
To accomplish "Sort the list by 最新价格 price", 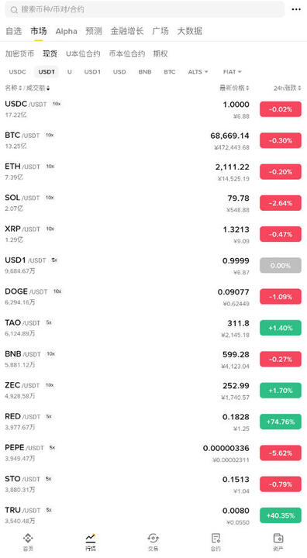I will (x=234, y=88).
